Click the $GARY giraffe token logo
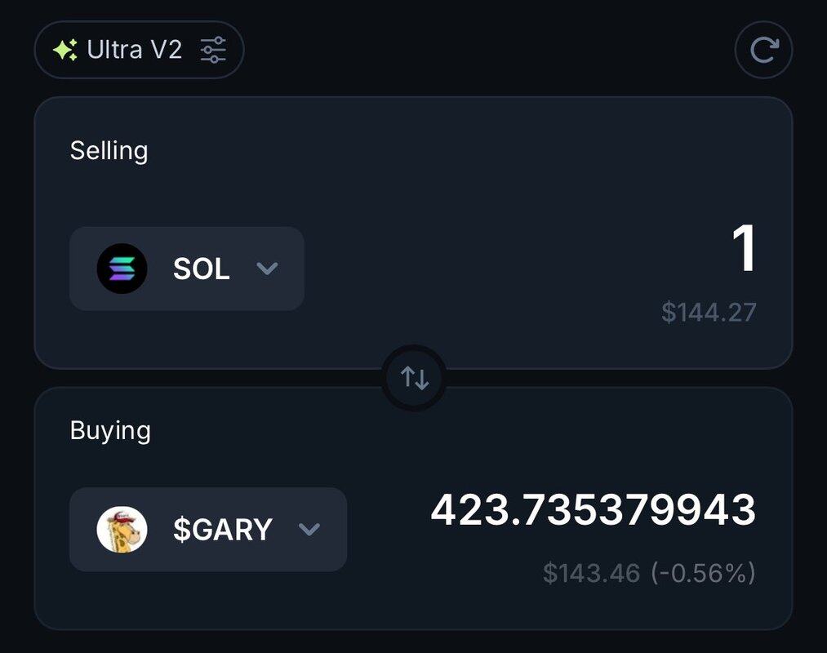The width and height of the screenshot is (827, 653). click(x=122, y=530)
